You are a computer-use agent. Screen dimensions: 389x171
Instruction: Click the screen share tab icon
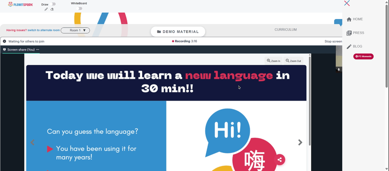point(4,50)
